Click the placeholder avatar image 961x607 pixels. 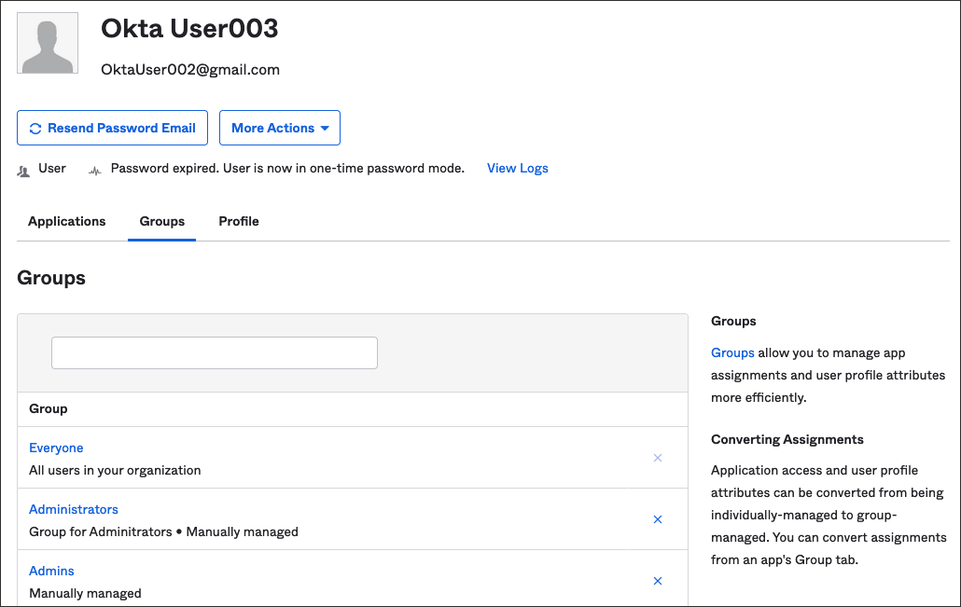47,43
